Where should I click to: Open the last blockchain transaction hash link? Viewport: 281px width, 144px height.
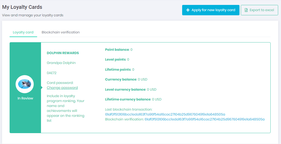(x=165, y=114)
